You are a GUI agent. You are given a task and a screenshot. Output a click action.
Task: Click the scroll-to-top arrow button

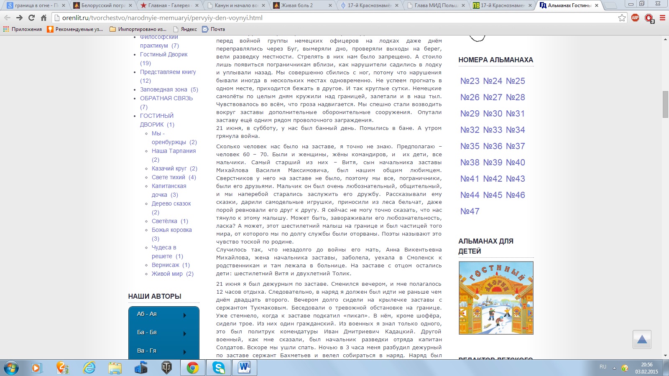tap(642, 340)
